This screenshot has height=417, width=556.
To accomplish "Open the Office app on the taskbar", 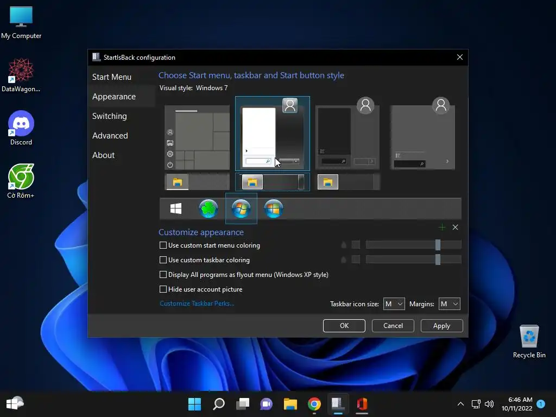I will (x=362, y=404).
